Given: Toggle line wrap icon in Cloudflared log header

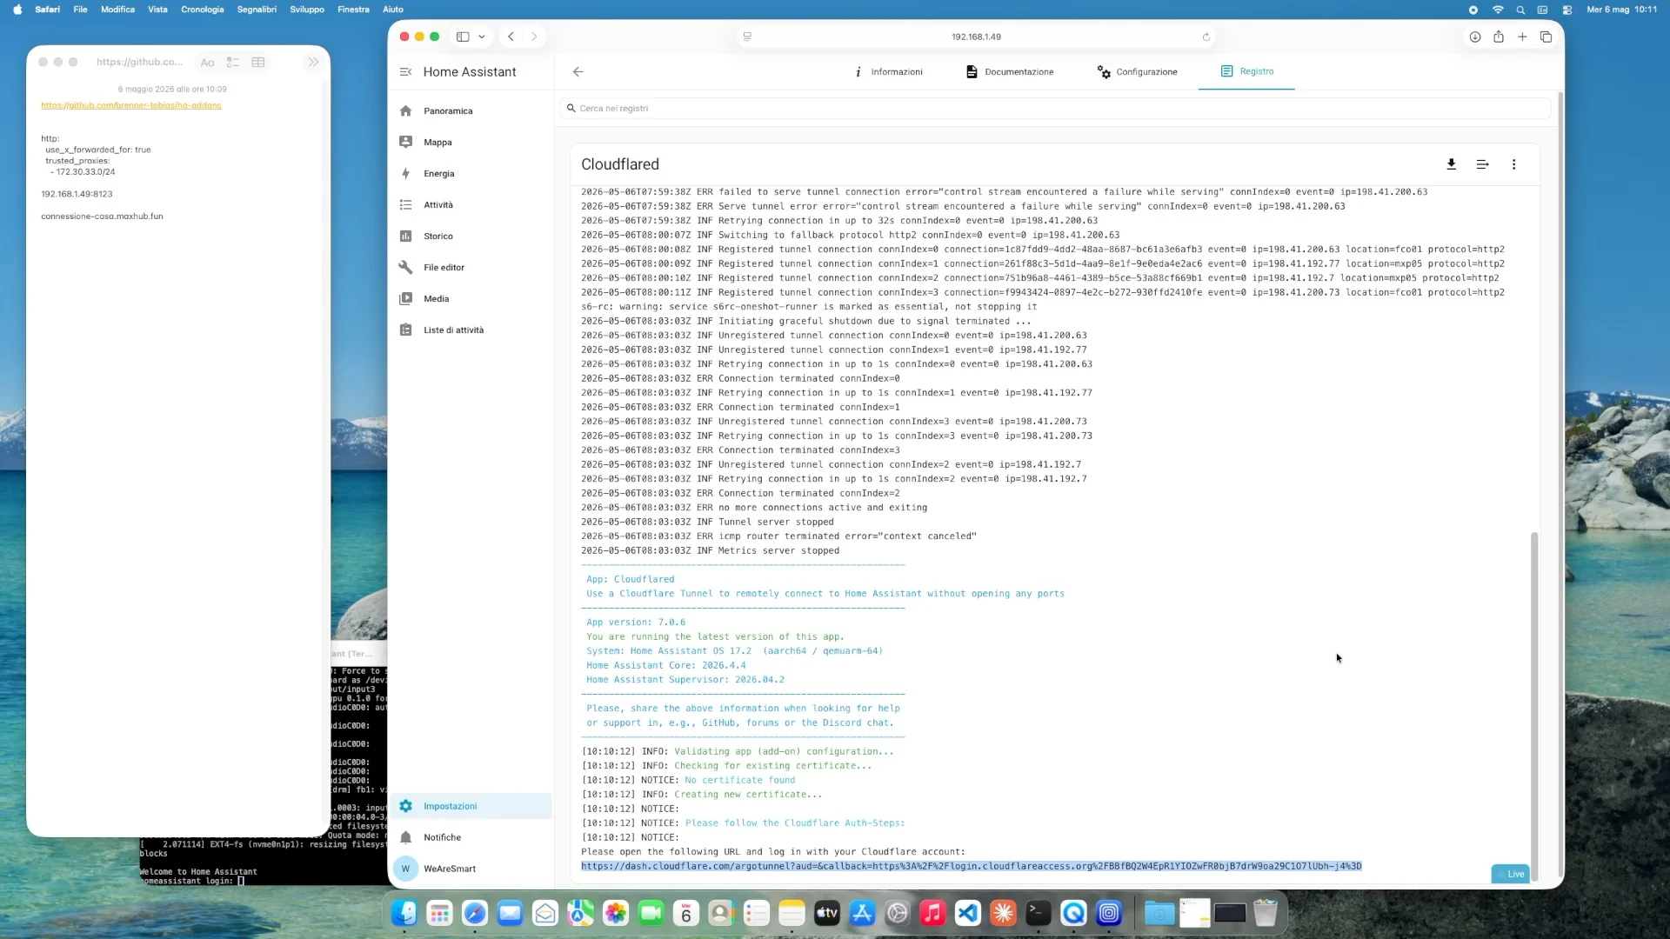Looking at the screenshot, I should tap(1482, 164).
